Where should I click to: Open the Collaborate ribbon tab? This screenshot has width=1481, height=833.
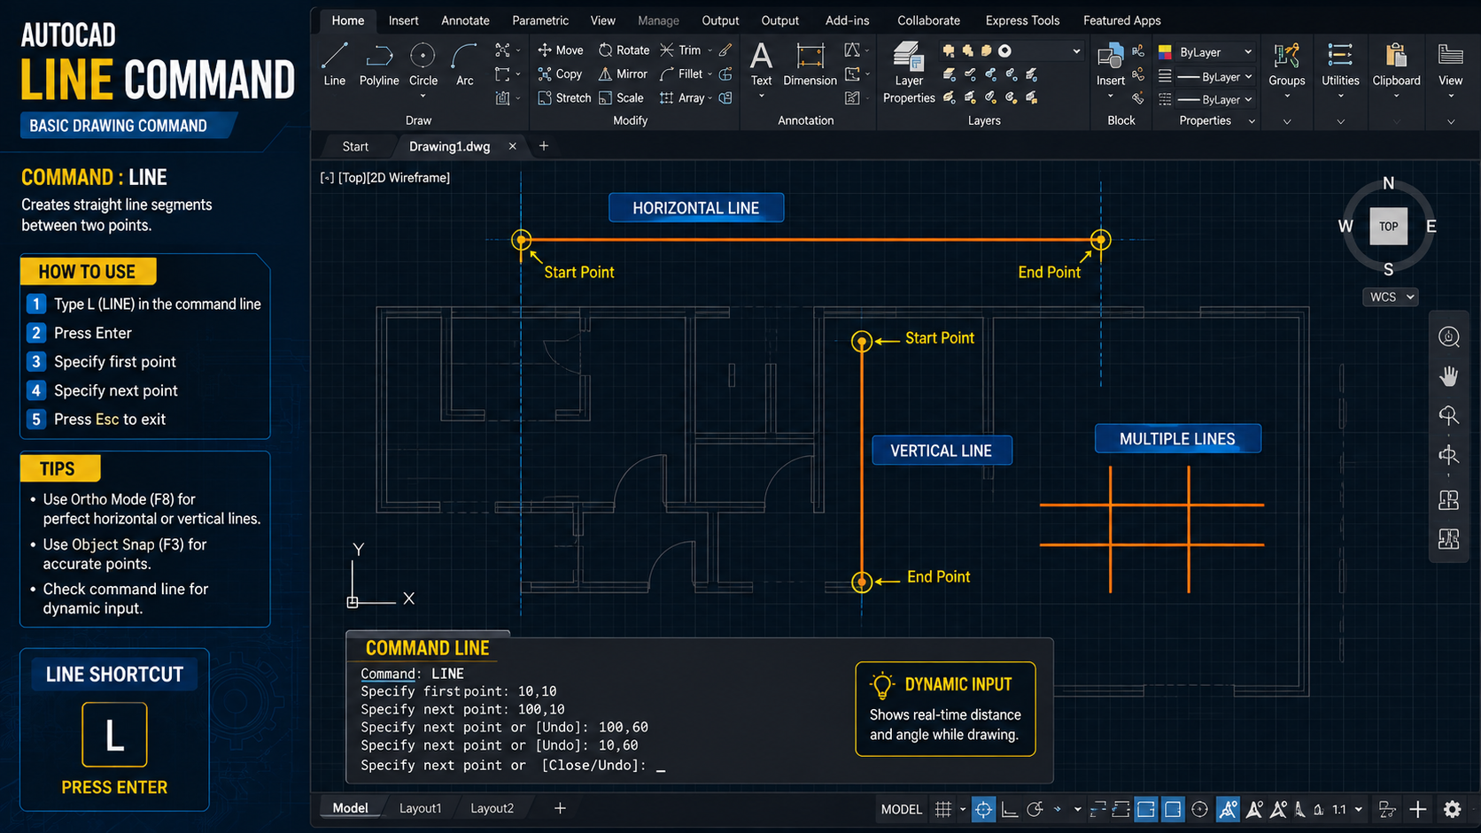[x=928, y=20]
